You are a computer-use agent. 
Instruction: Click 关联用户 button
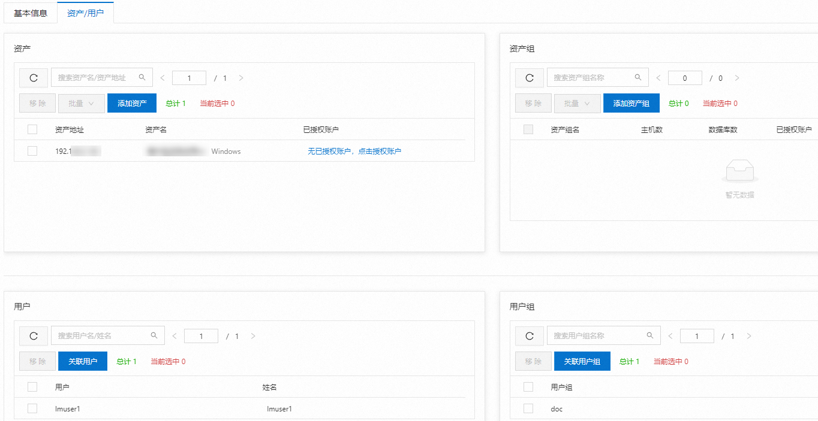point(83,361)
